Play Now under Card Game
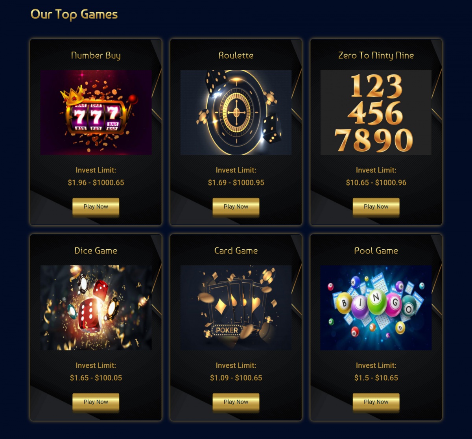472x439 pixels. pos(236,402)
